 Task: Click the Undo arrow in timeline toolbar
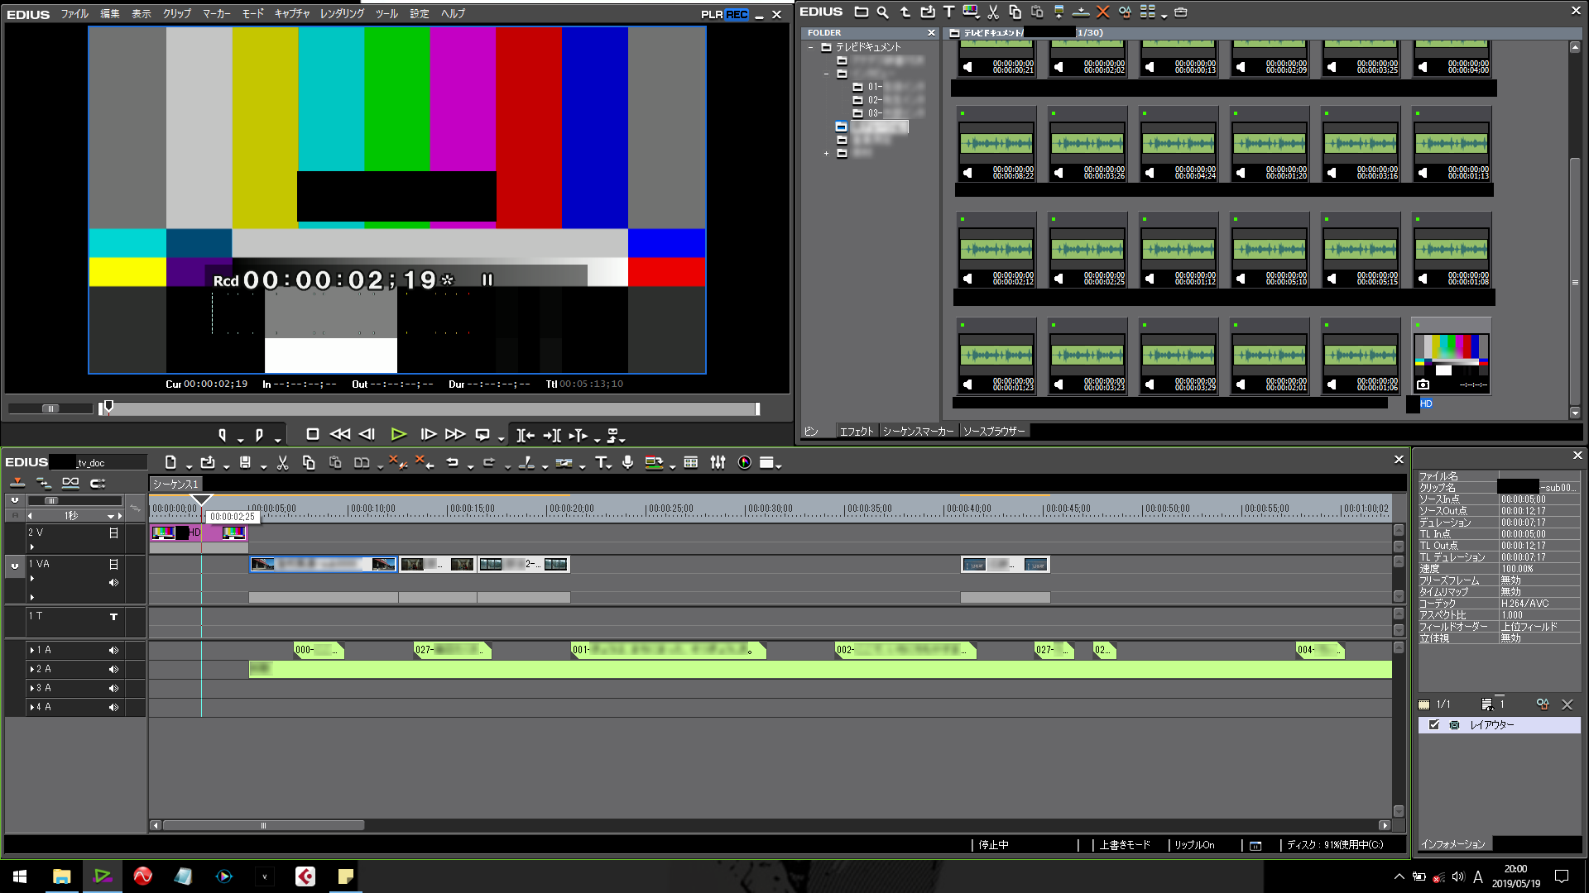pos(452,463)
